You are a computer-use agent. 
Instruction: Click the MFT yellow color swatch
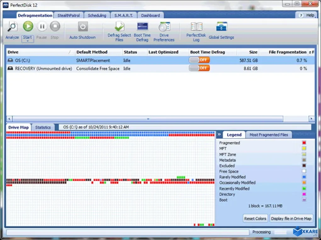(x=304, y=148)
